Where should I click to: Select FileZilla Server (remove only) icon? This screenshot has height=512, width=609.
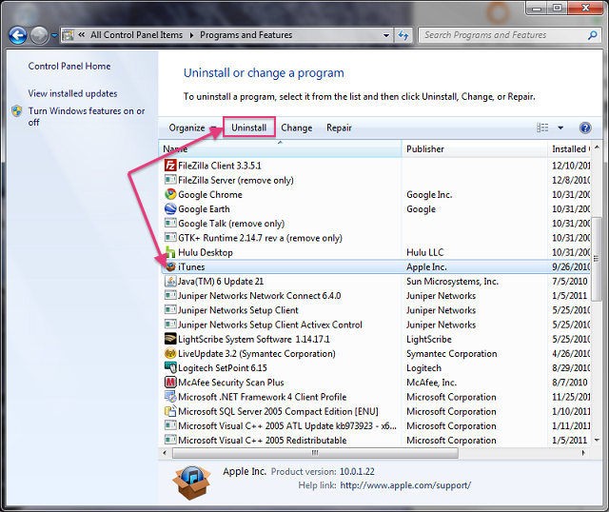(x=170, y=180)
